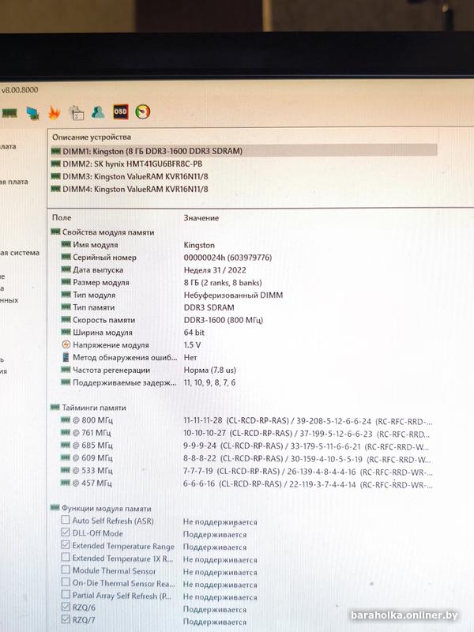474x632 pixels.
Task: Click the value Небуферизованный DIMM
Action: click(233, 295)
